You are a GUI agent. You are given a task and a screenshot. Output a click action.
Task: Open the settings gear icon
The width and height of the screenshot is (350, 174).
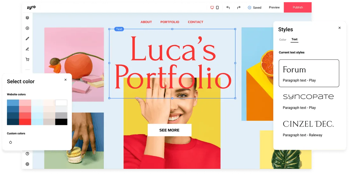coord(27,164)
